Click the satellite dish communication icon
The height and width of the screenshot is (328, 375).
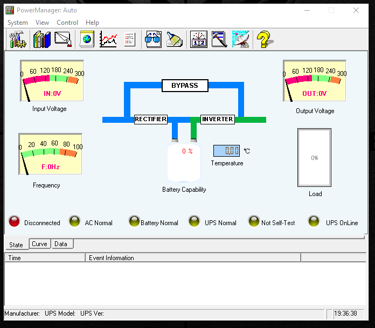point(241,39)
